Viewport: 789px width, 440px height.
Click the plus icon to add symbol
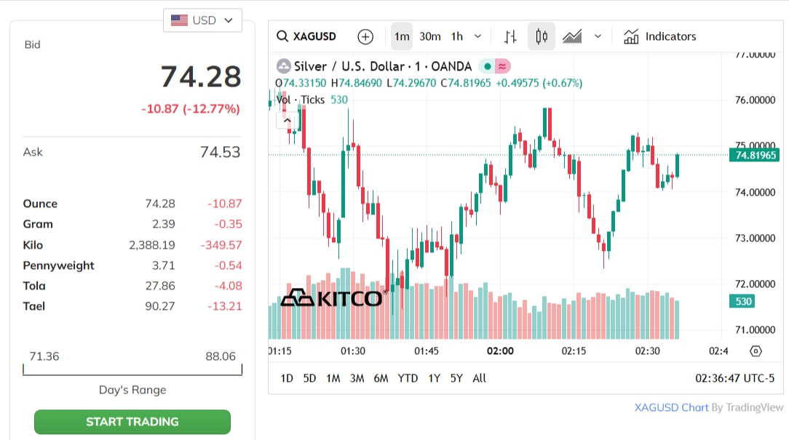365,36
